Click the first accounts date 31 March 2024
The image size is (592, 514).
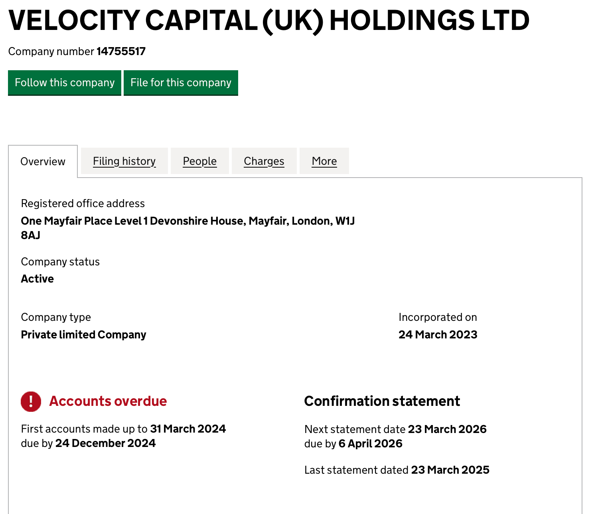point(188,429)
